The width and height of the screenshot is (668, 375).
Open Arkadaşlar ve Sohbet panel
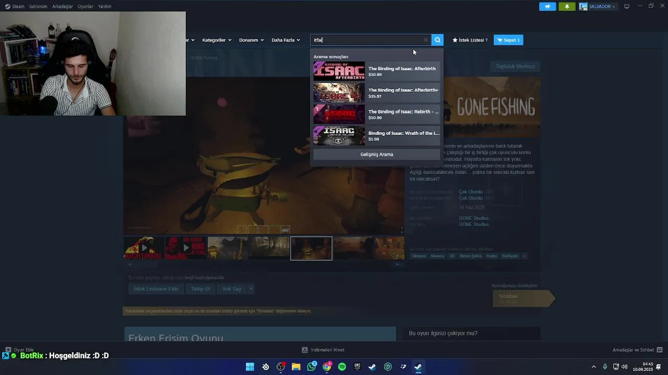(637, 349)
